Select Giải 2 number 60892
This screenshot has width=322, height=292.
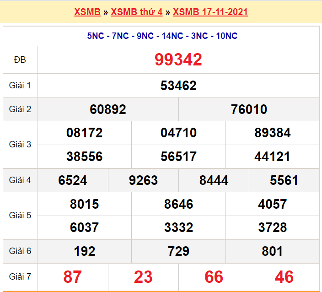point(108,109)
